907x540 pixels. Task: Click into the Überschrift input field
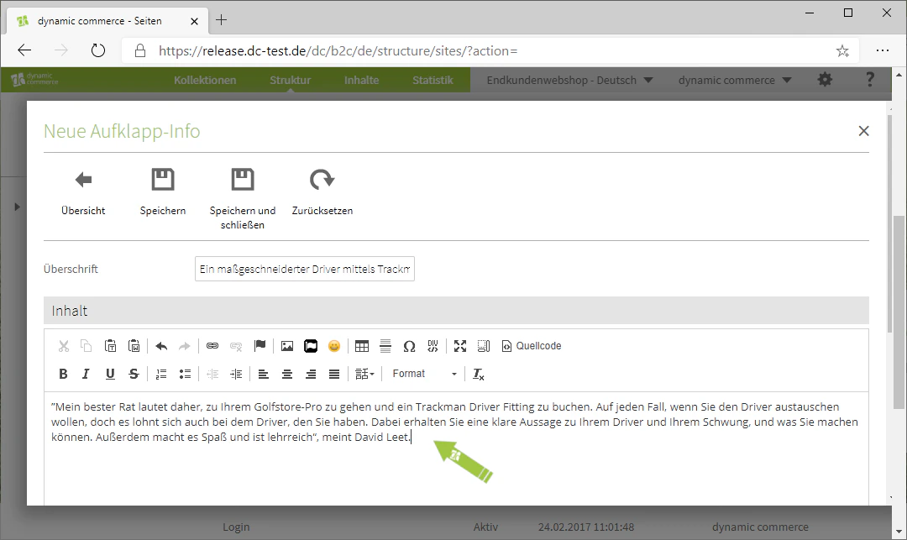click(x=305, y=269)
